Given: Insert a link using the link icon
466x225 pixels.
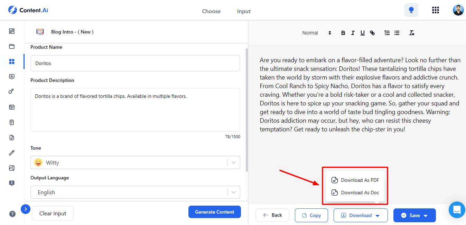Looking at the screenshot, I should coord(372,33).
